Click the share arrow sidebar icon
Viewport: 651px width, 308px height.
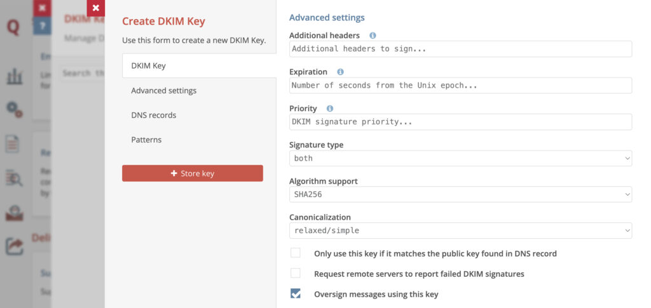click(14, 246)
